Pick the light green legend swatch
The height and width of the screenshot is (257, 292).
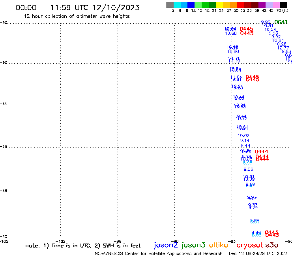tap(198, 5)
